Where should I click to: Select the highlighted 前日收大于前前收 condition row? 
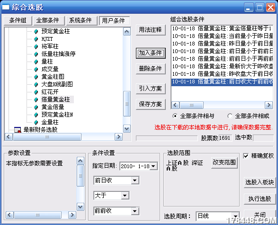(x=222, y=82)
